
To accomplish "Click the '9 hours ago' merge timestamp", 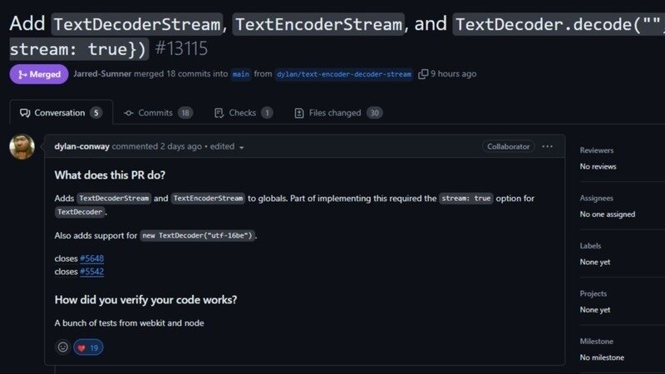I will pyautogui.click(x=454, y=74).
